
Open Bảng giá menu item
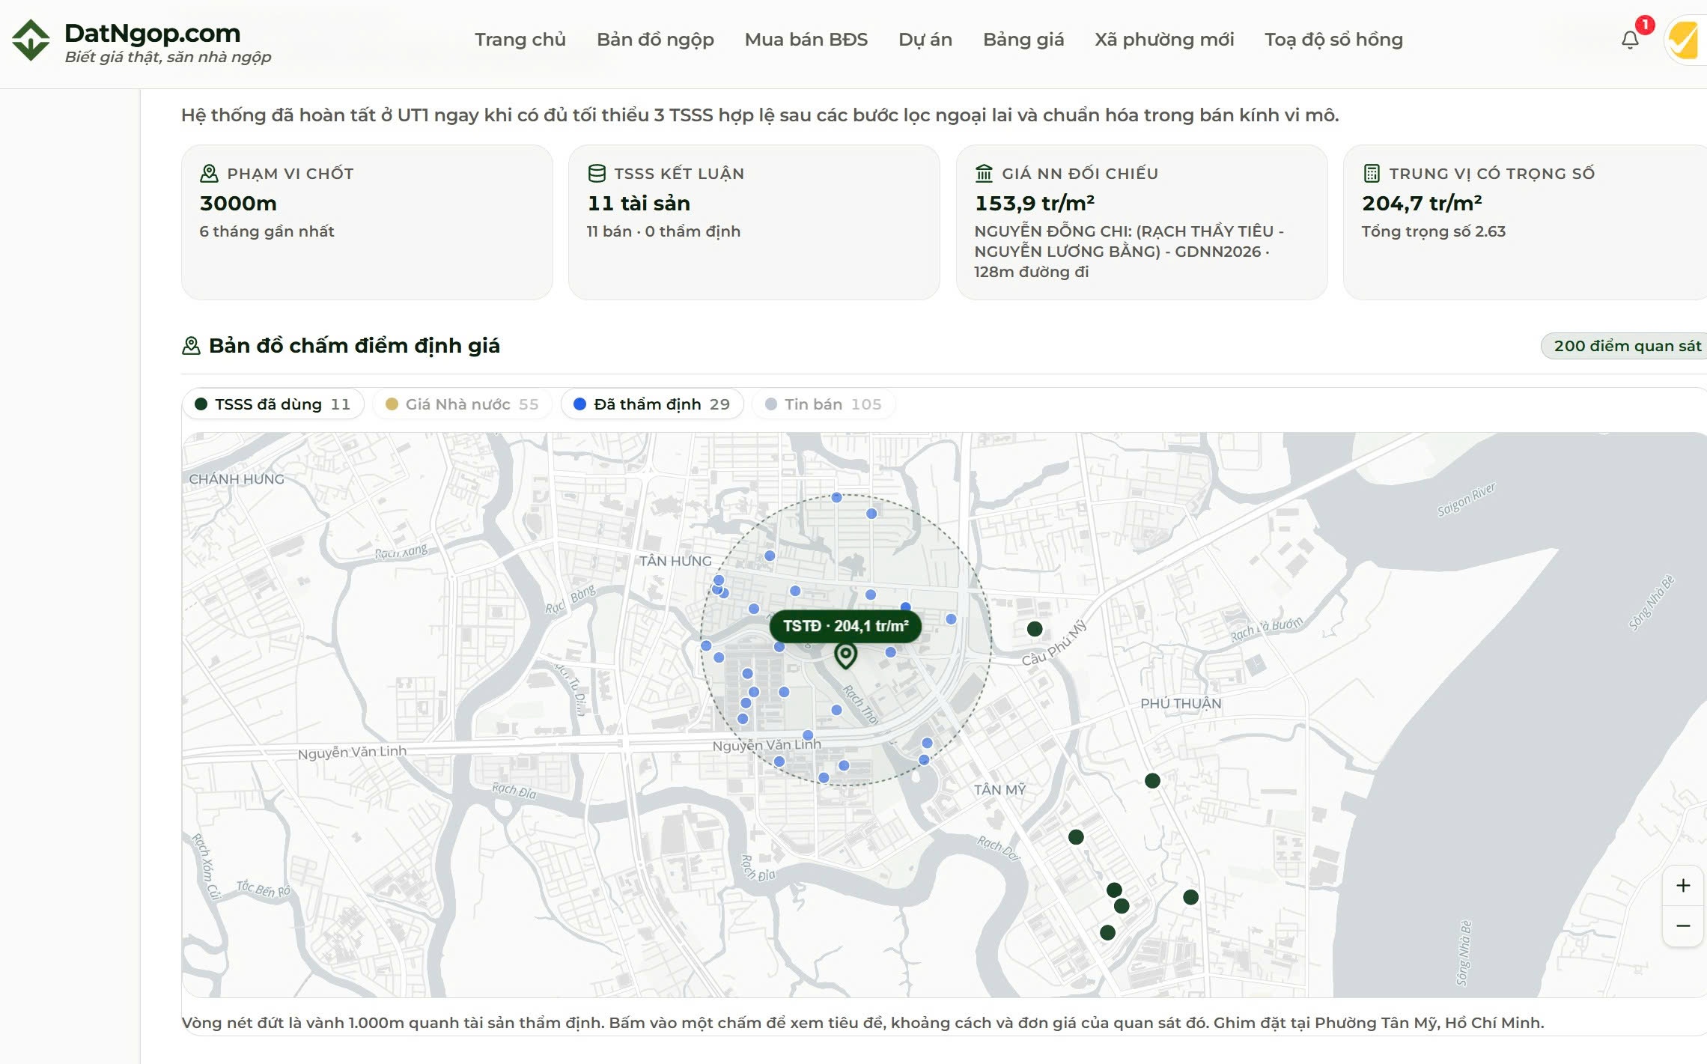1023,40
